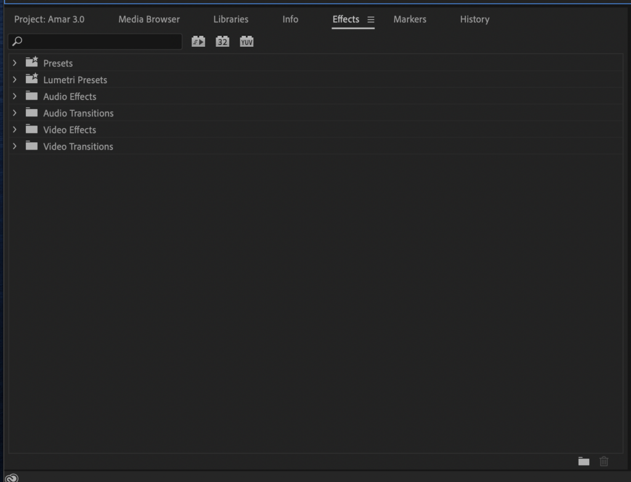Open the Effects panel hamburger menu
631x482 pixels.
point(370,19)
